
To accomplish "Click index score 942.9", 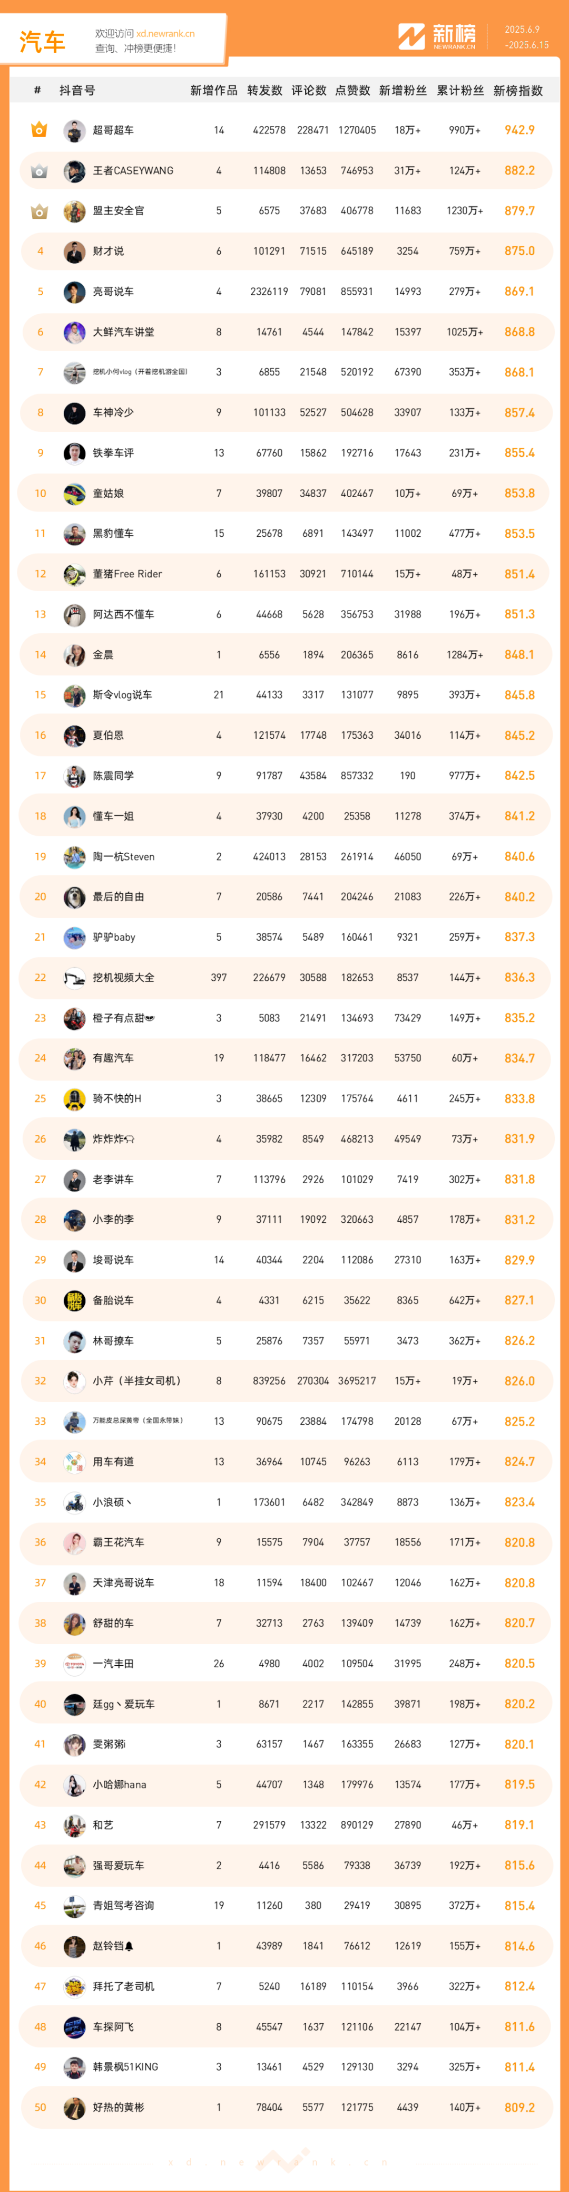I will 519,130.
